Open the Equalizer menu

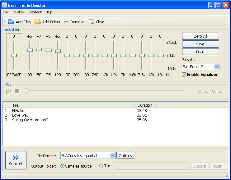click(x=18, y=12)
